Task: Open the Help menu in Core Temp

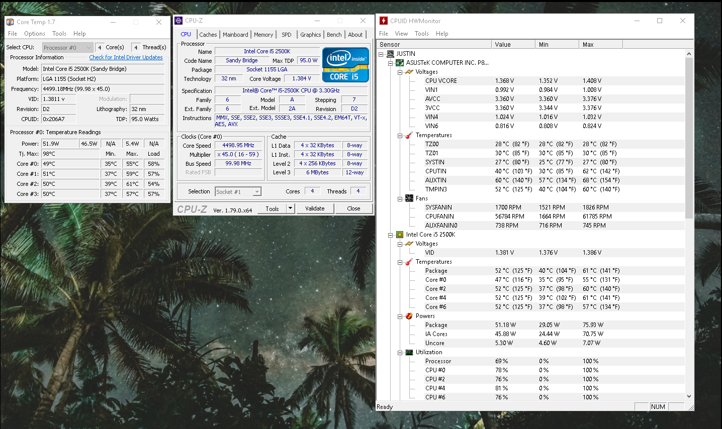Action: pos(79,34)
